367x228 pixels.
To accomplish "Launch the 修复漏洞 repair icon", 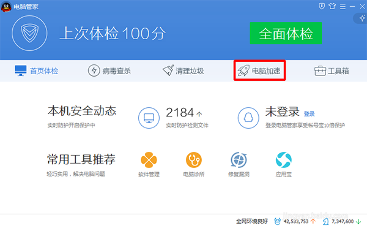I will [239, 160].
